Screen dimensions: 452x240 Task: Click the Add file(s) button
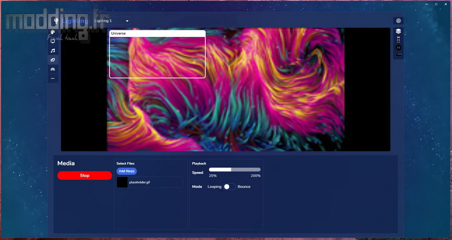tap(127, 171)
